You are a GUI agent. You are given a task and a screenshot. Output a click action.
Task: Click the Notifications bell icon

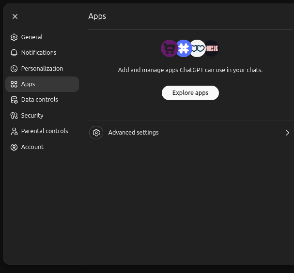(x=14, y=53)
